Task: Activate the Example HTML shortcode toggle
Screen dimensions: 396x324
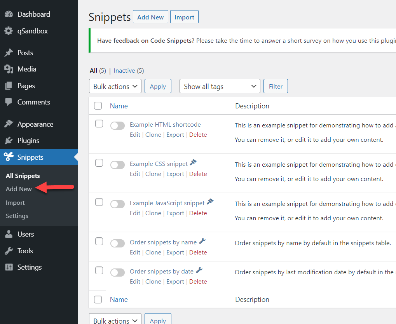Action: (117, 125)
